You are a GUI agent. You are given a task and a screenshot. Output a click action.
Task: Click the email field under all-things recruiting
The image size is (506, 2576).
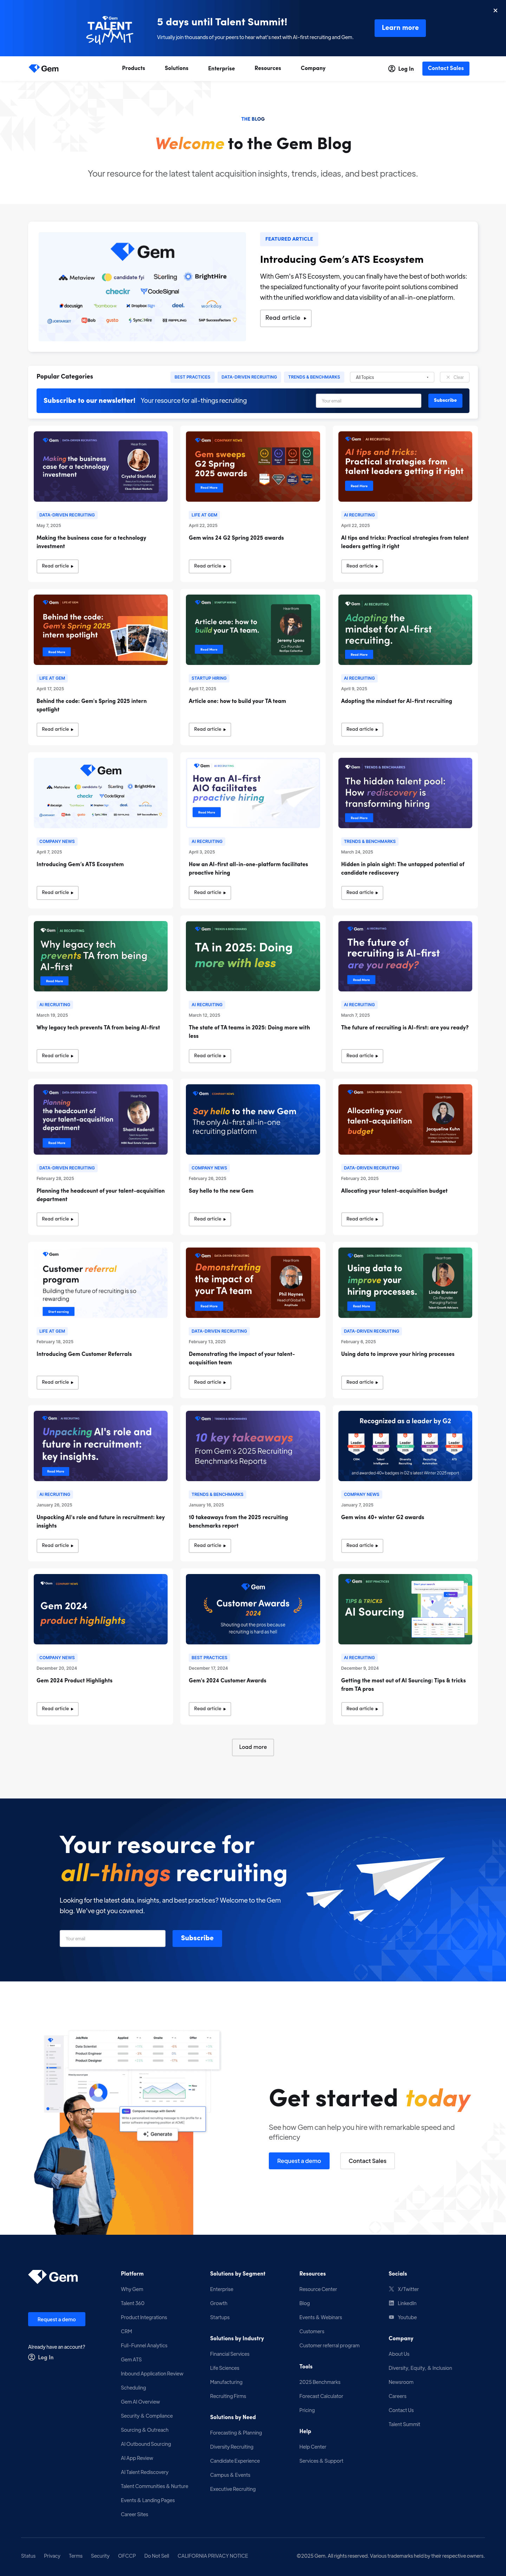(x=113, y=1938)
